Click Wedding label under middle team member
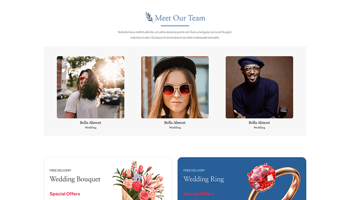 click(175, 127)
